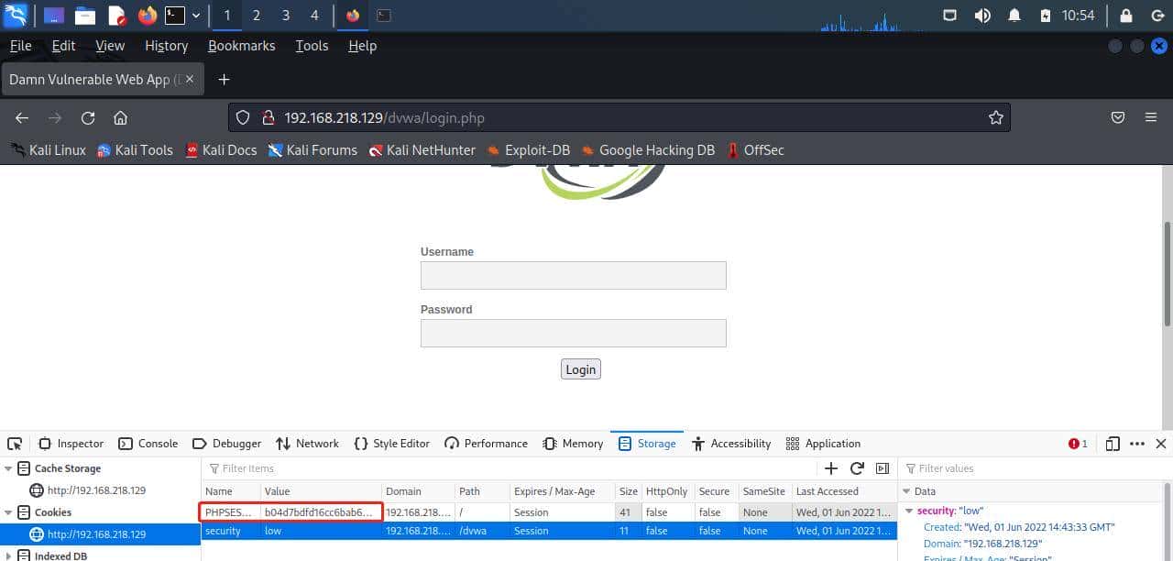
Task: Open the Tools menu
Action: coord(312,46)
